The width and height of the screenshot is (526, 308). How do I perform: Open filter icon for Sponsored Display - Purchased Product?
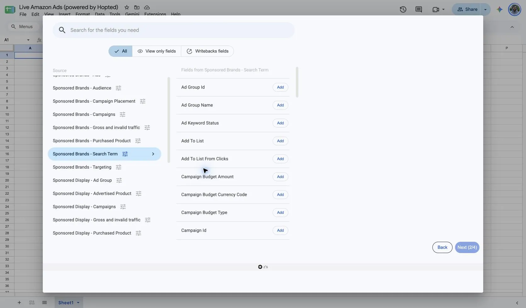pyautogui.click(x=138, y=233)
